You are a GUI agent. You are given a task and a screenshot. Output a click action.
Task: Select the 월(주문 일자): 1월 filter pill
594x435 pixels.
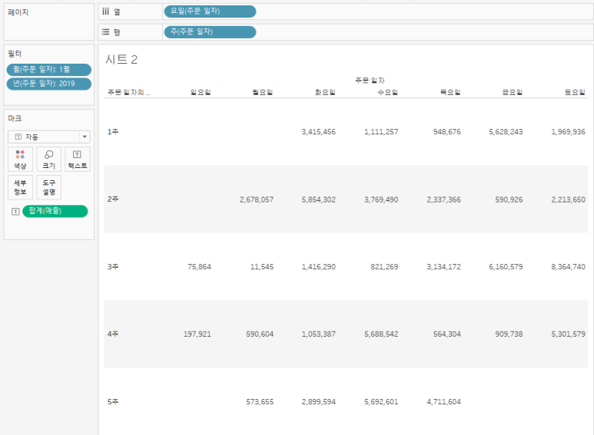pyautogui.click(x=49, y=70)
